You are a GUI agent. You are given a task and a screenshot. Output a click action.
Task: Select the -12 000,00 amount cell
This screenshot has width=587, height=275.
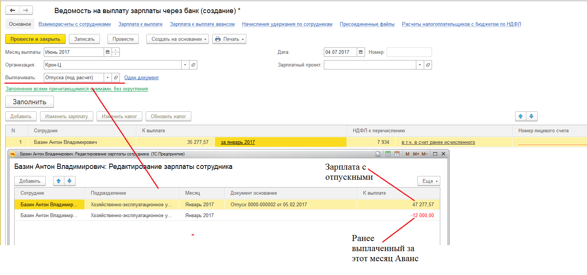pos(398,215)
